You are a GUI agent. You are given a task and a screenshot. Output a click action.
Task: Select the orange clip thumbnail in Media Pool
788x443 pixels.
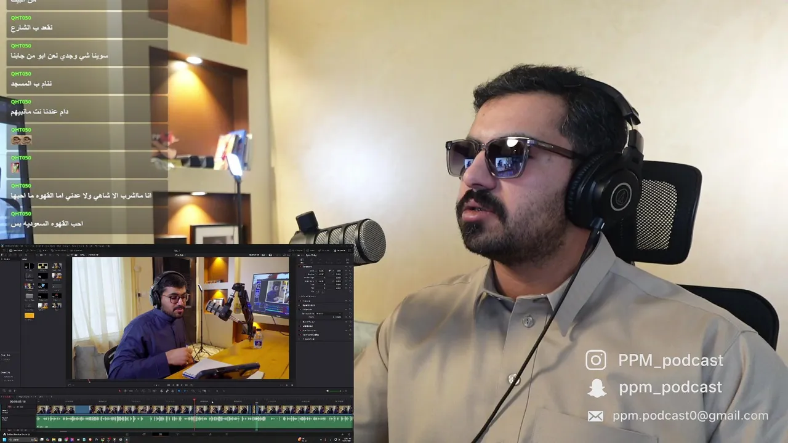tap(30, 316)
